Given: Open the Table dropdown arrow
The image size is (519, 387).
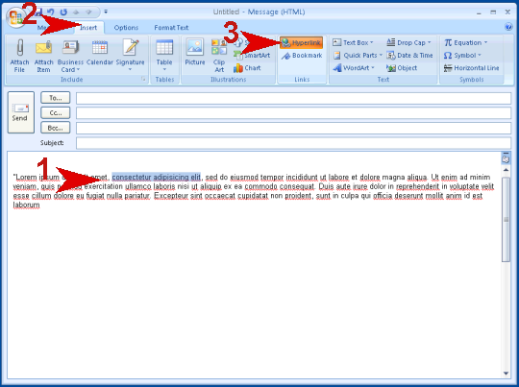Looking at the screenshot, I should pyautogui.click(x=164, y=69).
